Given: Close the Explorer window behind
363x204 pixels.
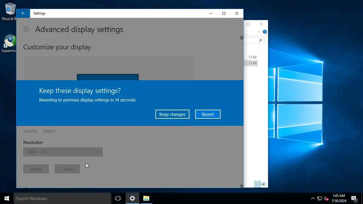Looking at the screenshot, I should tap(261, 24).
